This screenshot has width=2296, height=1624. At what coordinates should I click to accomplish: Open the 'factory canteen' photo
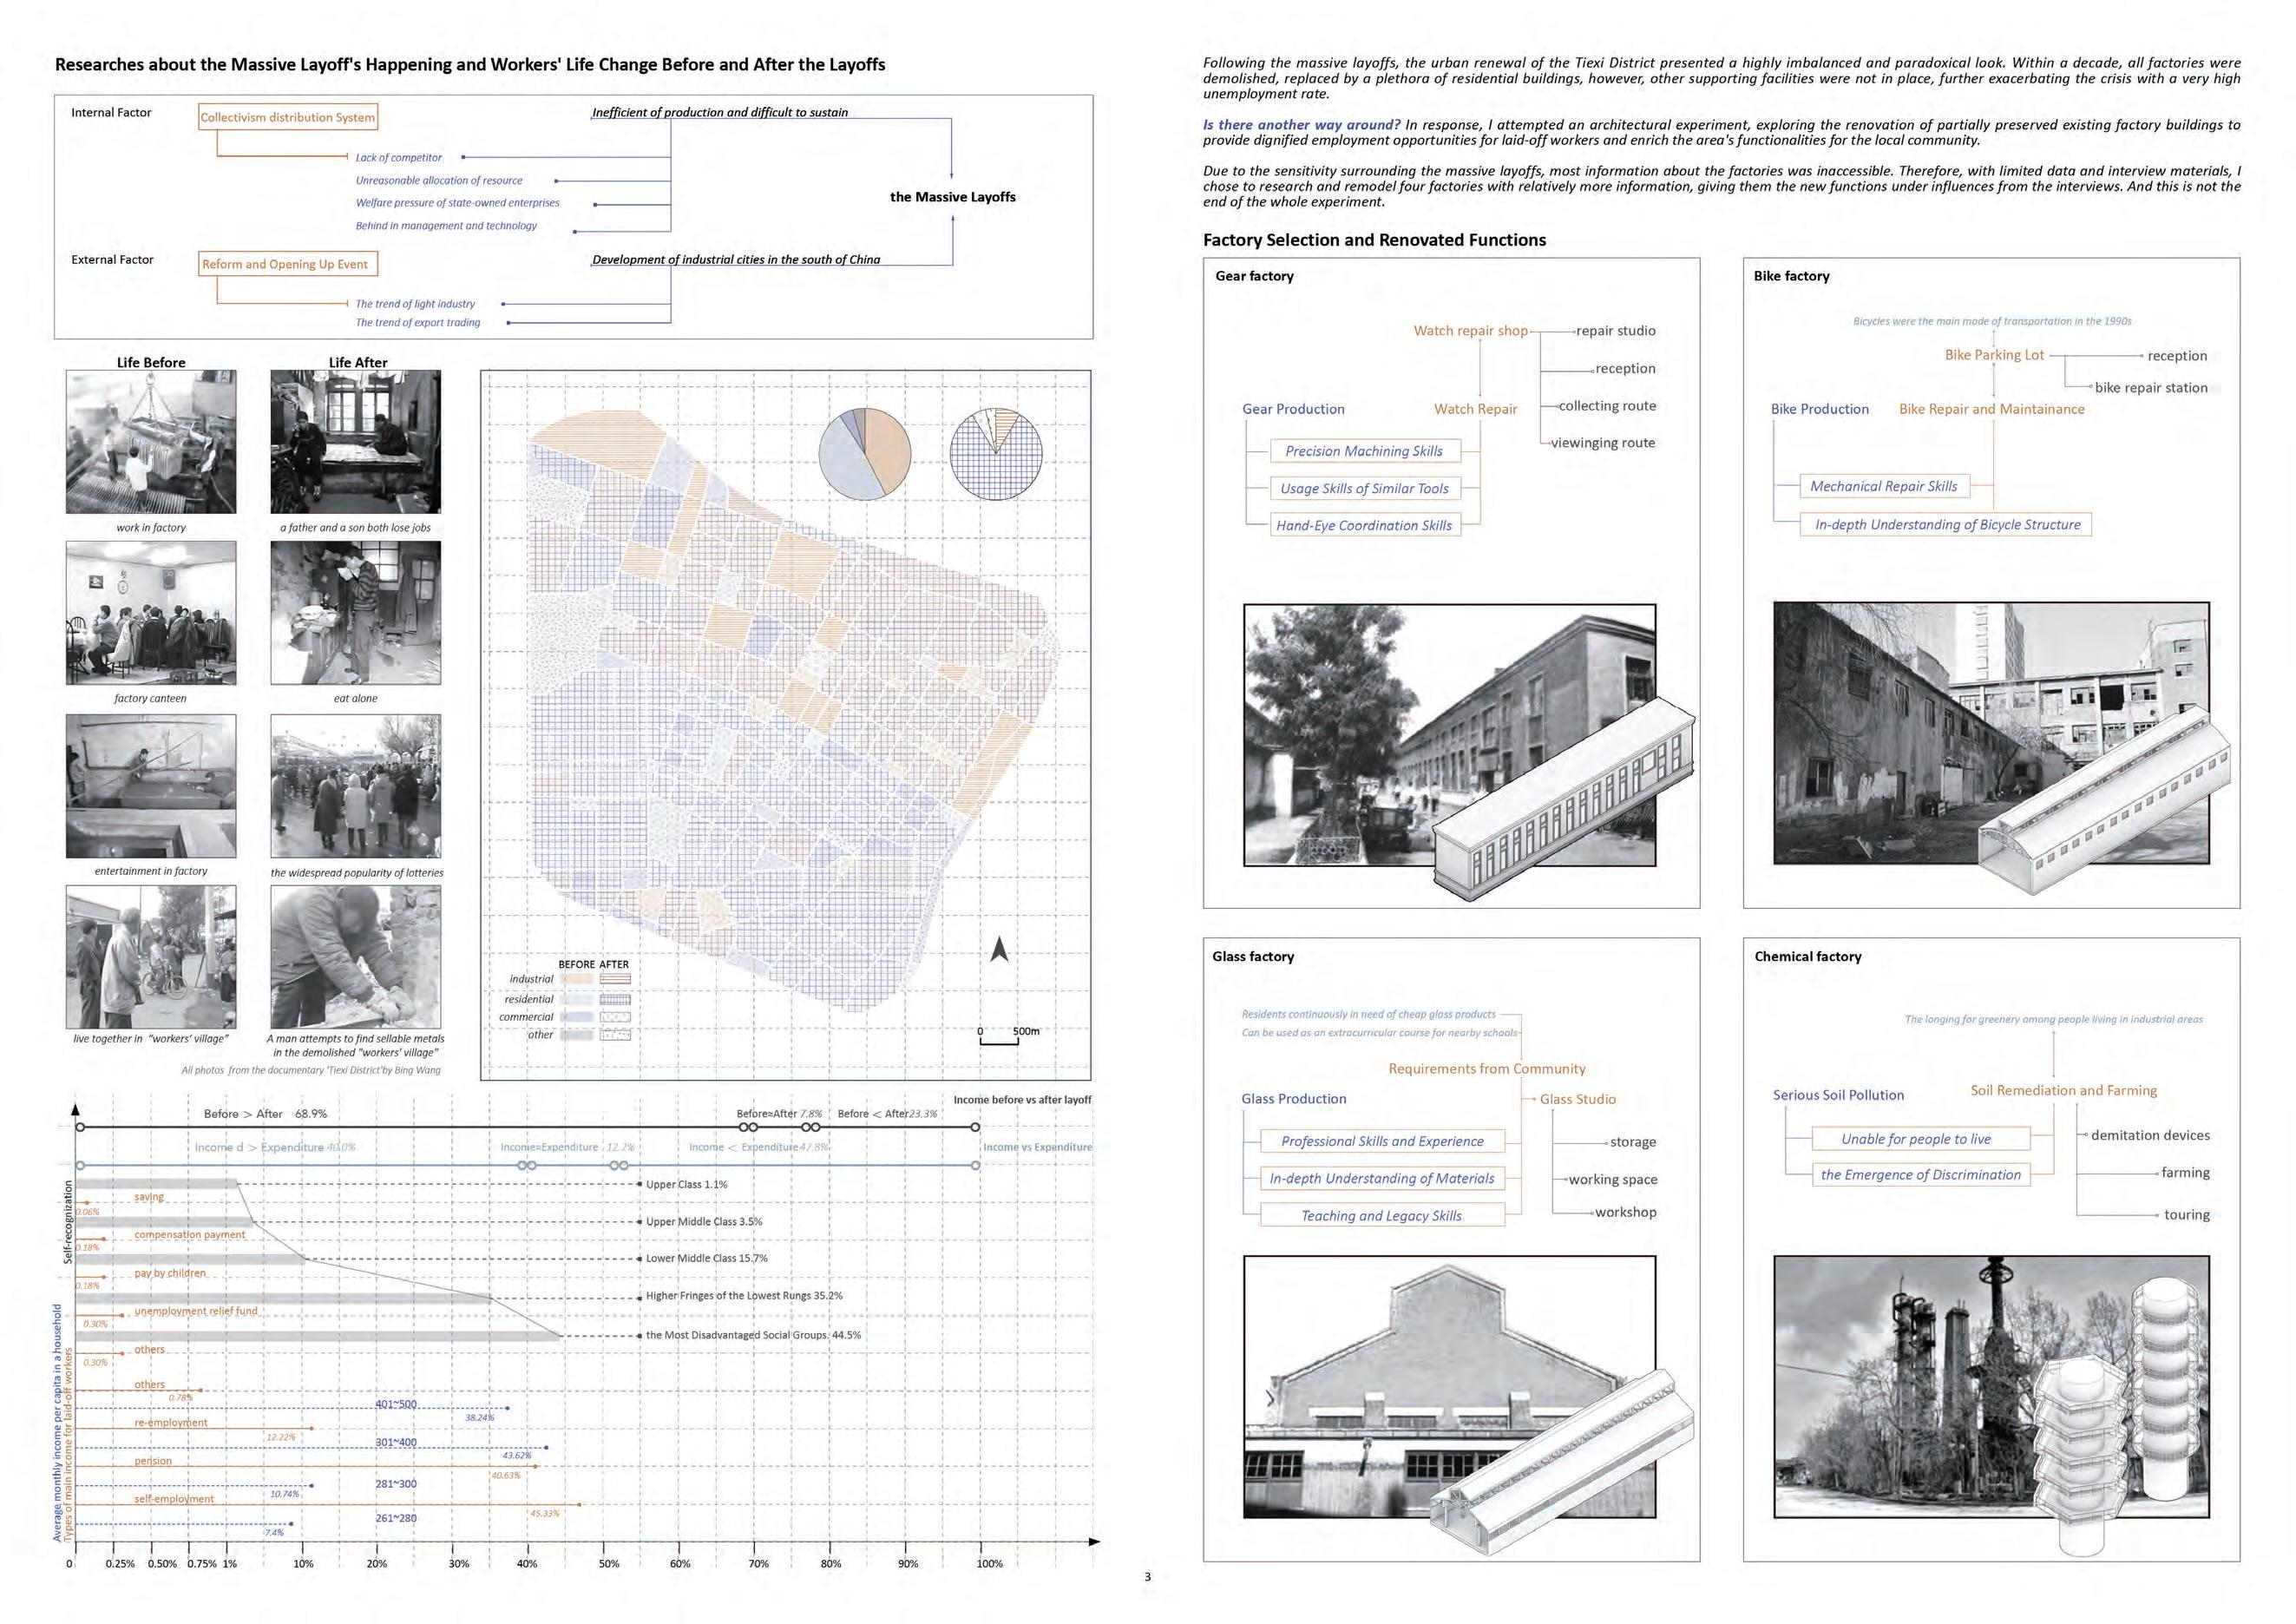(x=151, y=613)
